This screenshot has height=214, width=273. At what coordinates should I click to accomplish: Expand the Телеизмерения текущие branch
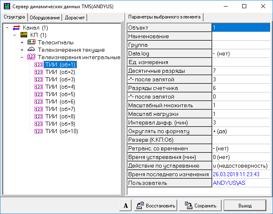click(x=22, y=50)
